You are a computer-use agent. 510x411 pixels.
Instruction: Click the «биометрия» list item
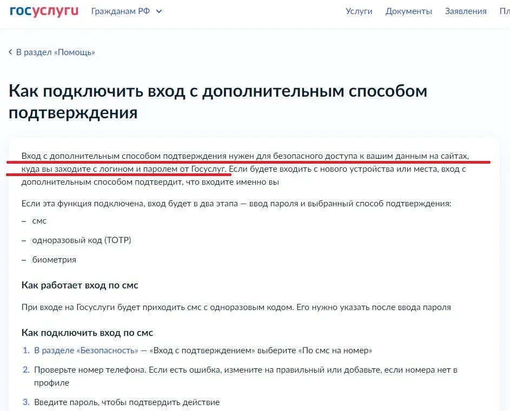55,260
